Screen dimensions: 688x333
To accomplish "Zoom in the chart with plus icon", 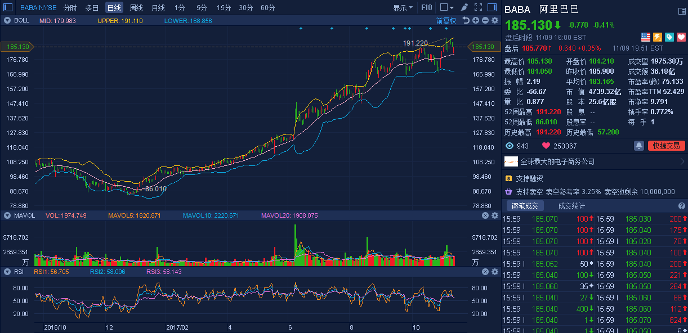I will point(476,20).
